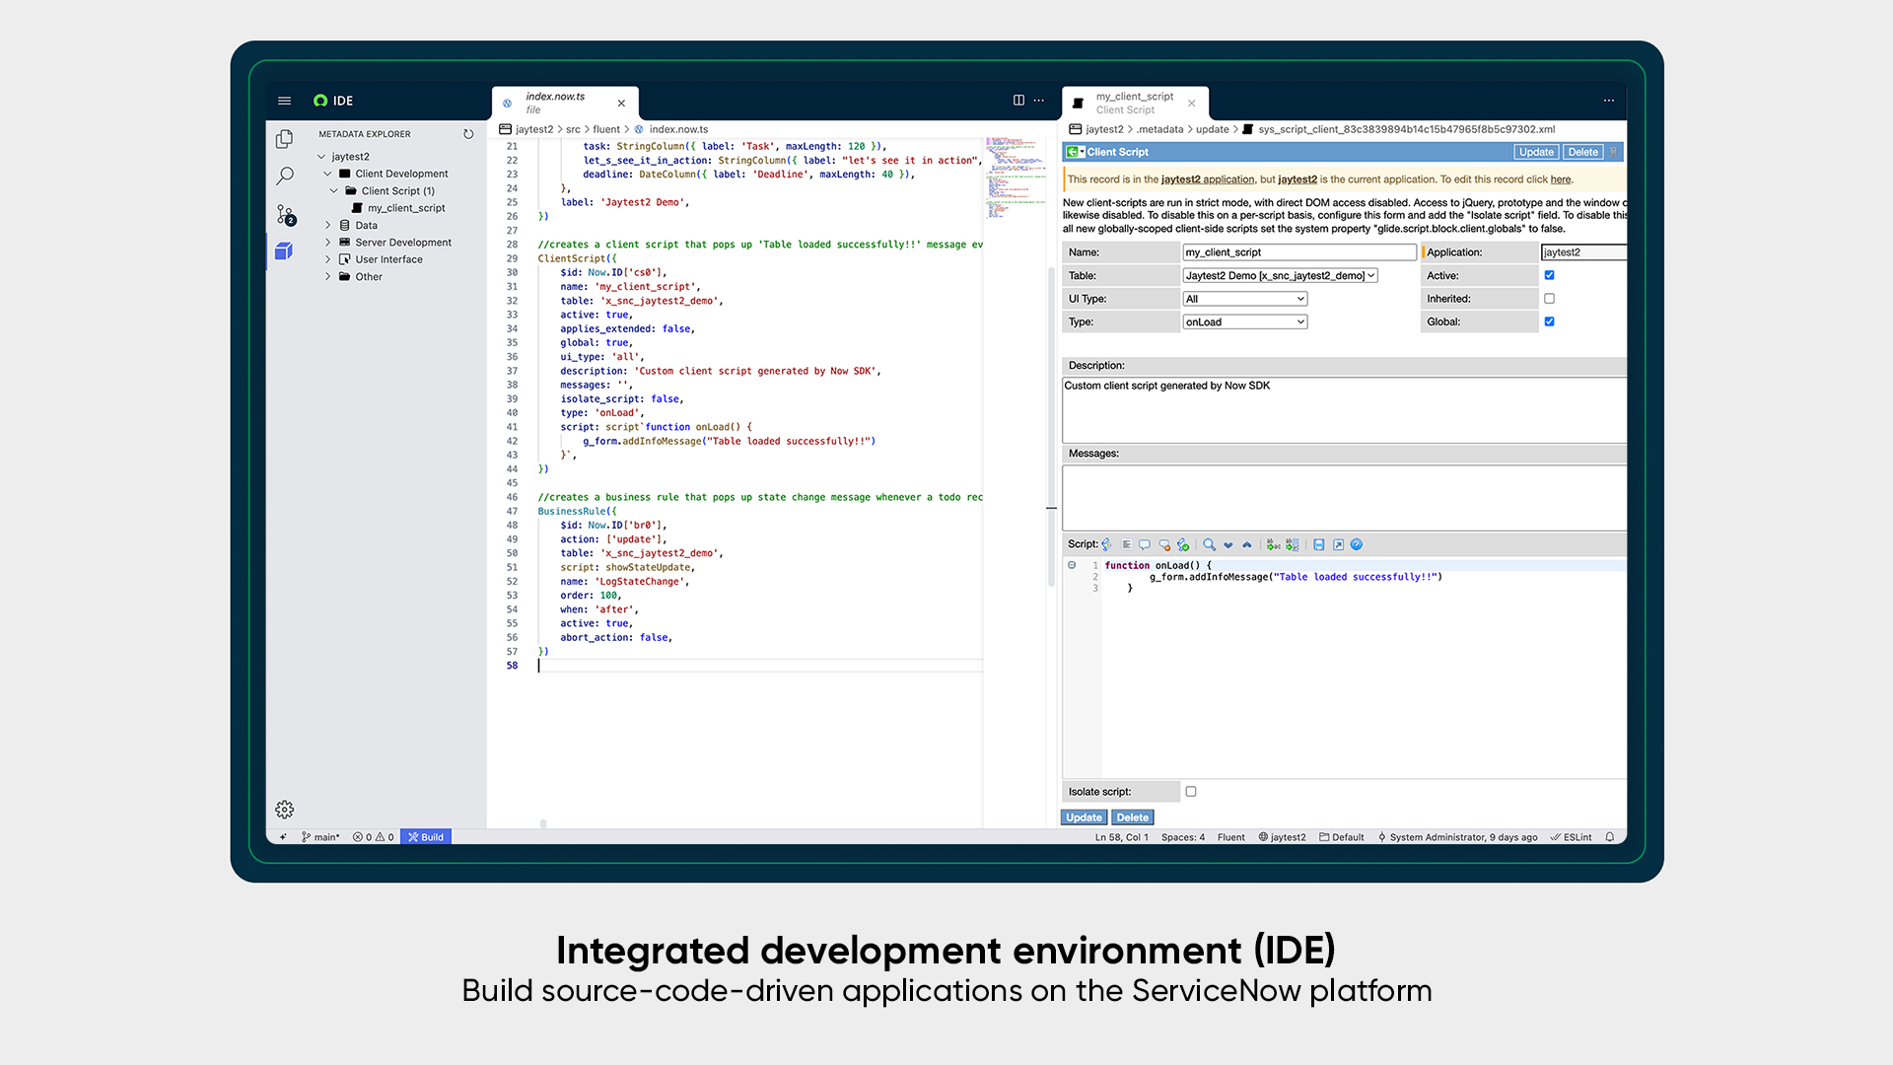Open the hamburger menu beside IDE
Viewport: 1893px width, 1065px height.
click(285, 101)
